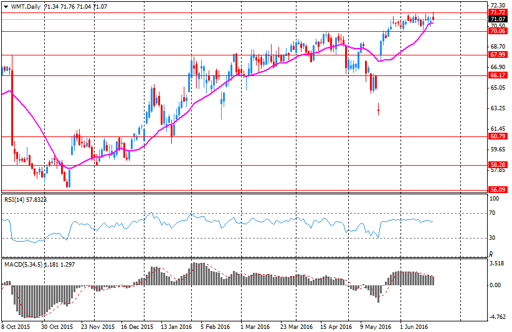512x332 pixels.
Task: Click the 68.70 price scale value
Action: click(x=498, y=47)
